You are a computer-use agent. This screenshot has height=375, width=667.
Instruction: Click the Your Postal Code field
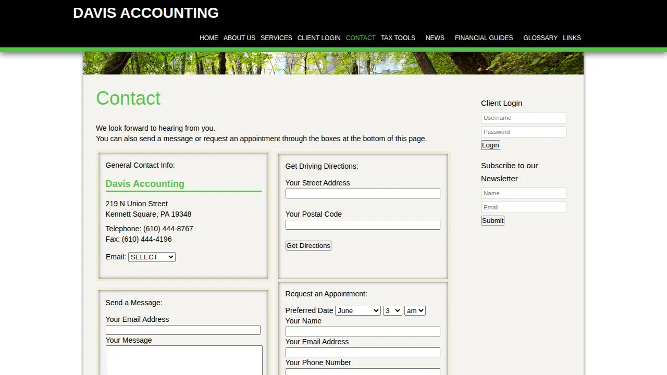[x=363, y=225]
